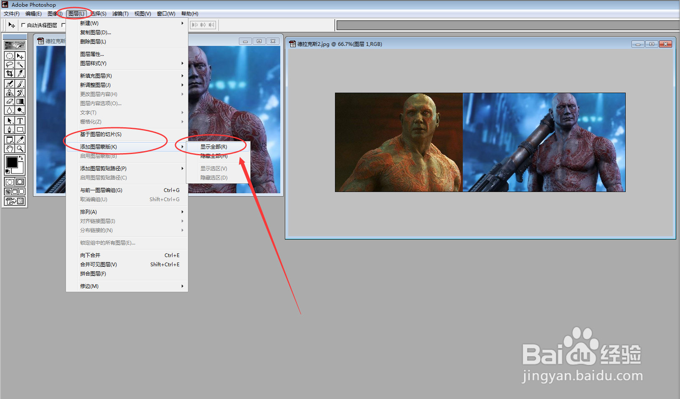Select the Crop tool
680x399 pixels.
(10, 73)
